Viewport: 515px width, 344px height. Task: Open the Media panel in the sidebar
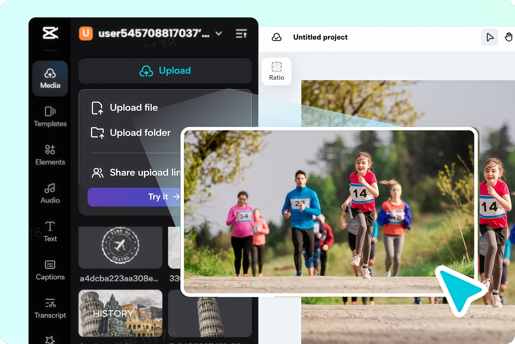coord(50,78)
